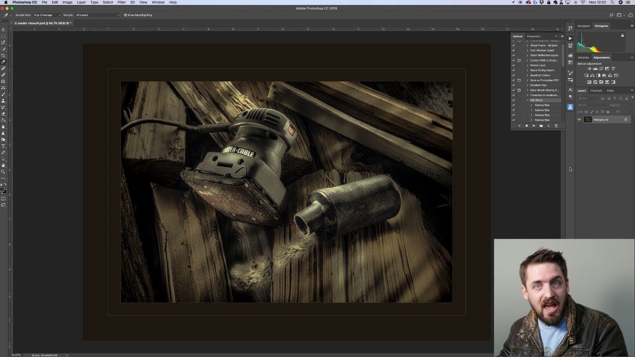Switch to the Channels tab
The height and width of the screenshot is (357, 635).
pyautogui.click(x=596, y=91)
